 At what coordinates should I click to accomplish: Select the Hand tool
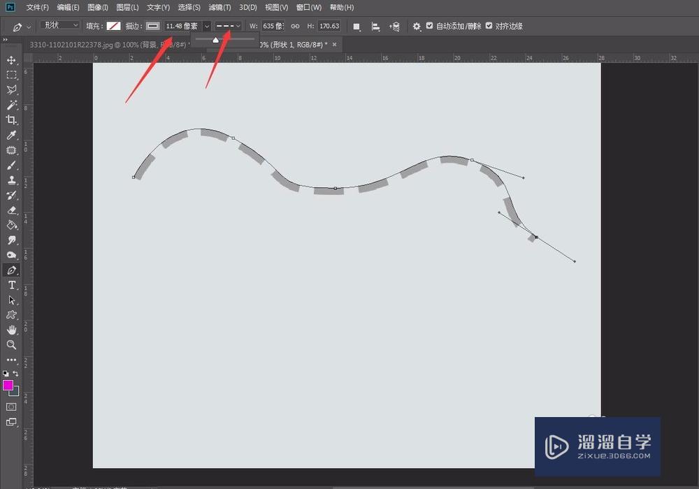pyautogui.click(x=12, y=330)
